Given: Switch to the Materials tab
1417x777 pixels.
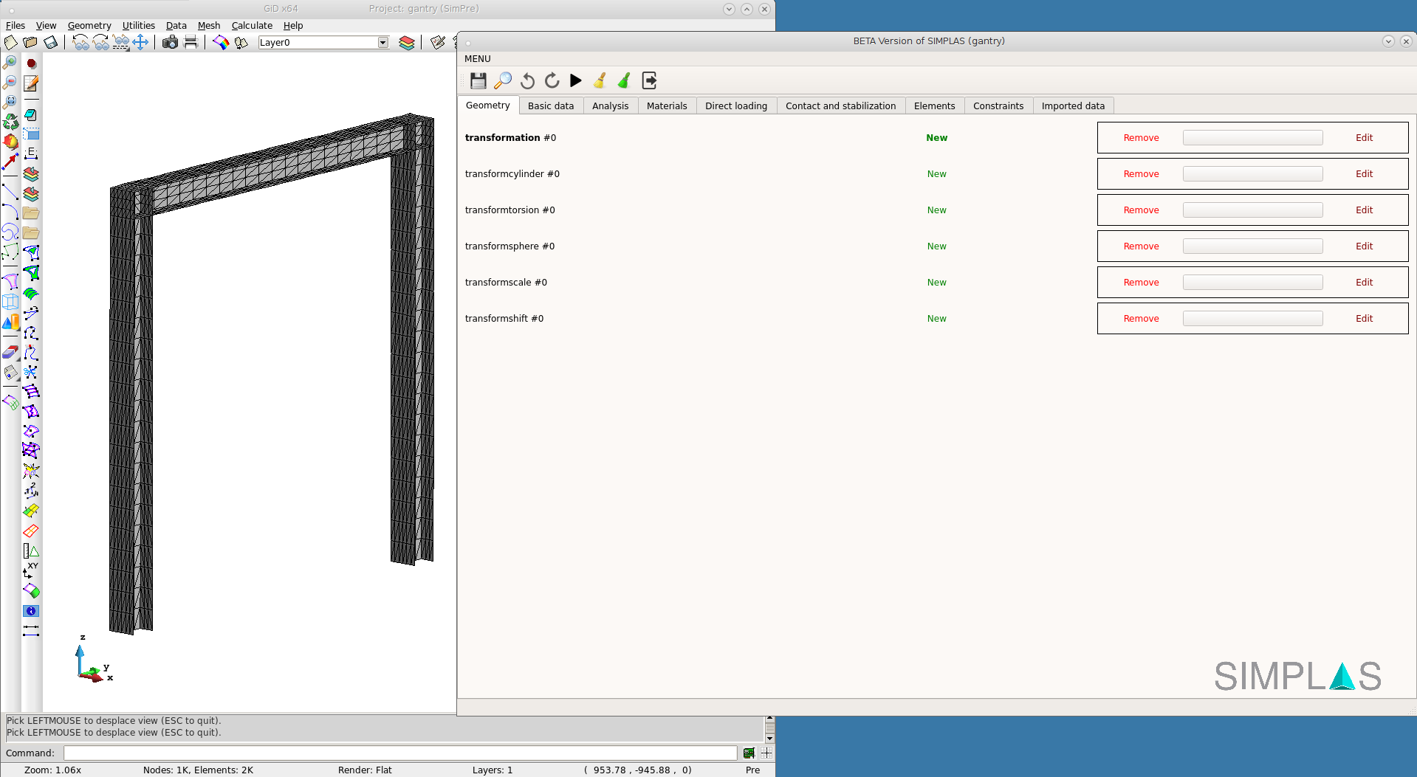Looking at the screenshot, I should click(666, 106).
